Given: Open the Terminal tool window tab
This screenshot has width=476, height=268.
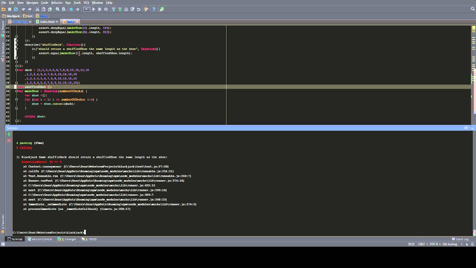Looking at the screenshot, I should tap(15, 239).
